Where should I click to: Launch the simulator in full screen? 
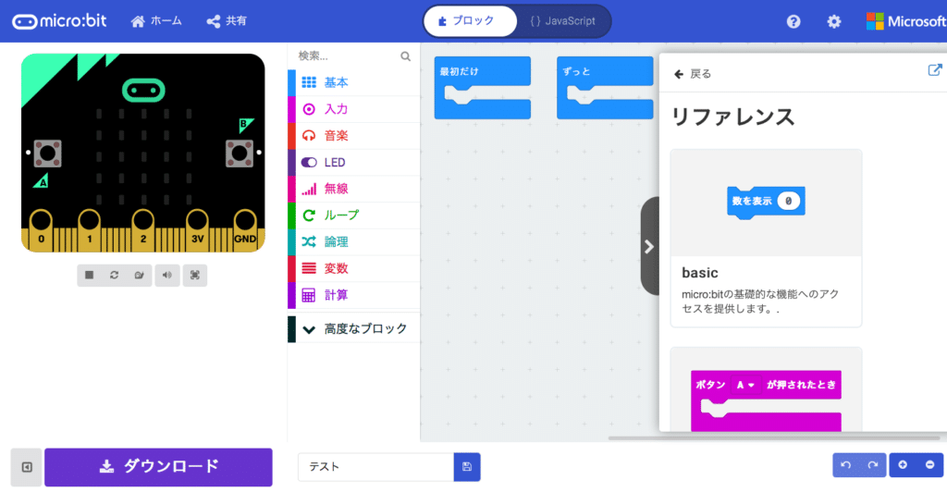pyautogui.click(x=195, y=276)
